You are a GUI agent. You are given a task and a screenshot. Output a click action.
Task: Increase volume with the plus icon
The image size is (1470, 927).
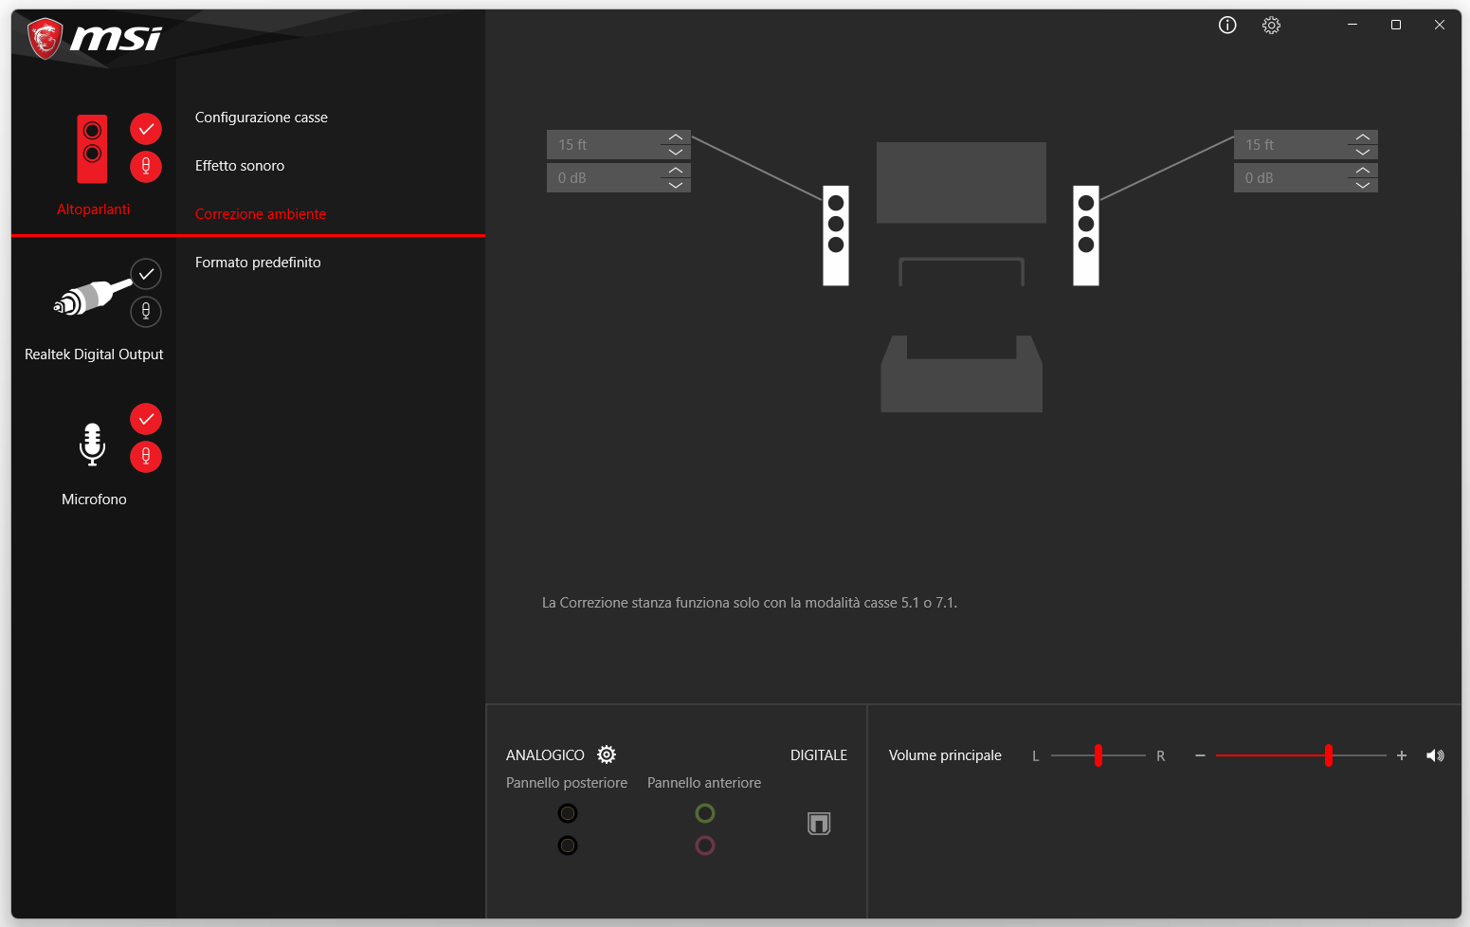point(1402,755)
